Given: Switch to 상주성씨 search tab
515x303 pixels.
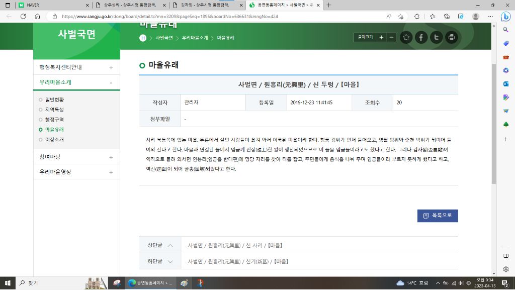Looking at the screenshot, I should tap(130, 5).
